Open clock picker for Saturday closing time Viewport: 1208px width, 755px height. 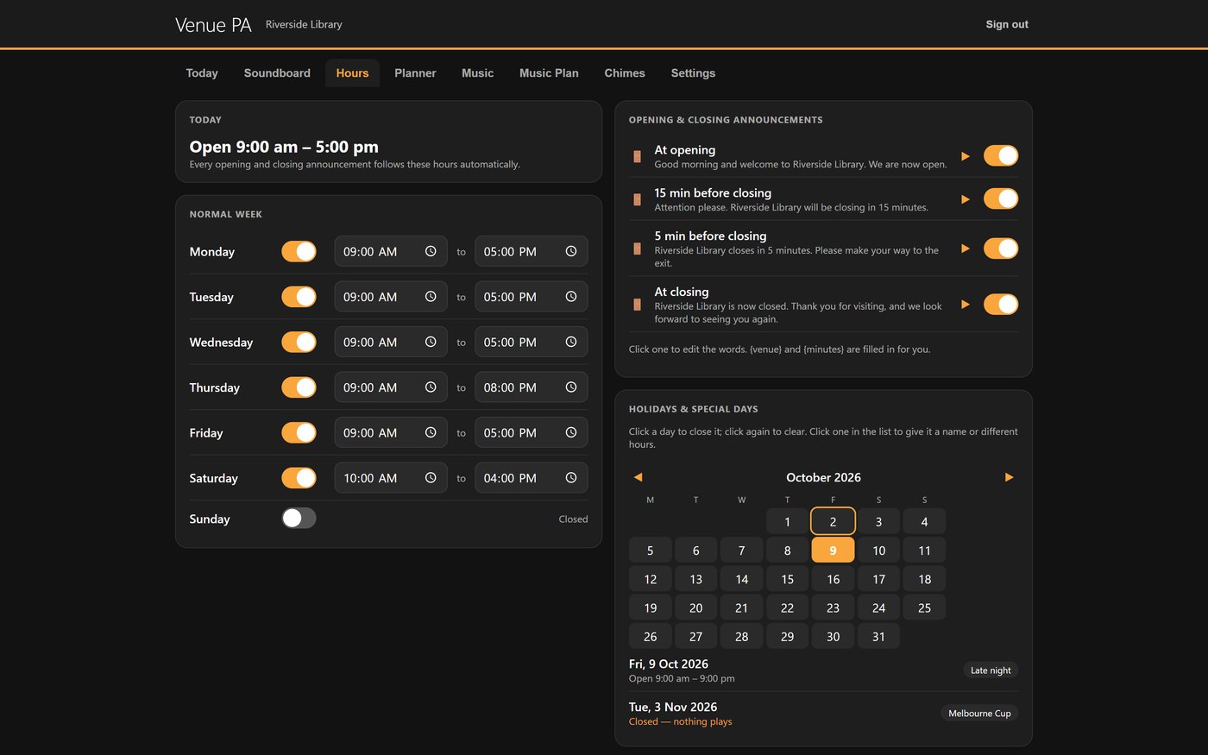tap(570, 478)
